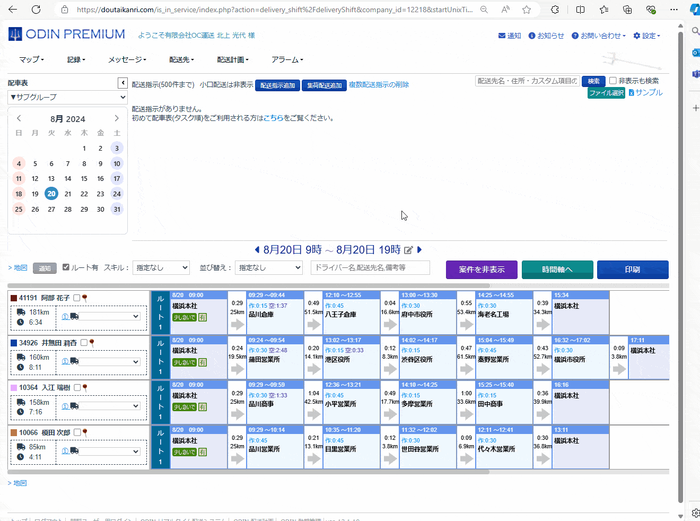Click the edit icon beside the date range
Screen dimensions: 700x521
click(408, 250)
